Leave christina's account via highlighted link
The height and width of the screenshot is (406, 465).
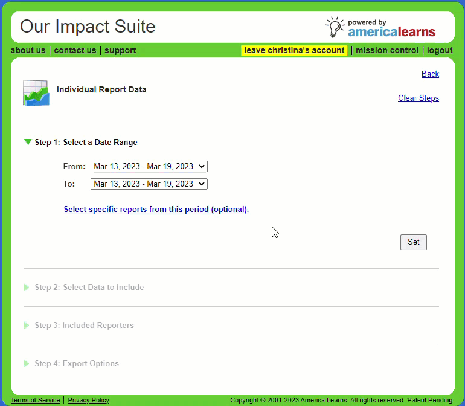(x=294, y=50)
